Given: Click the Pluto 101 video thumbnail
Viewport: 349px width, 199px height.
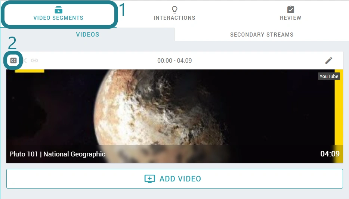Looking at the screenshot, I should pos(174,116).
